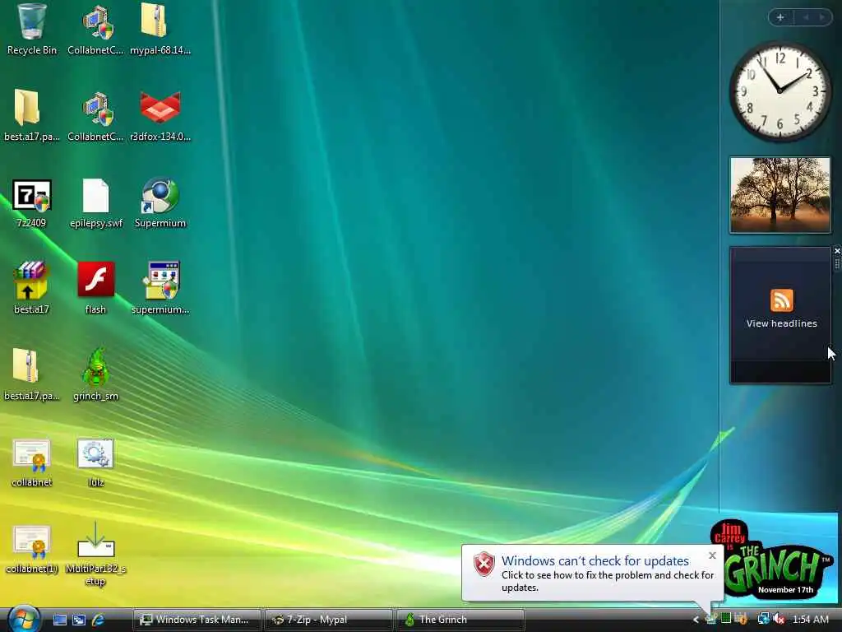Launch Internet Explorer from Quick Launch
Viewport: 842px width, 632px height.
(x=99, y=620)
